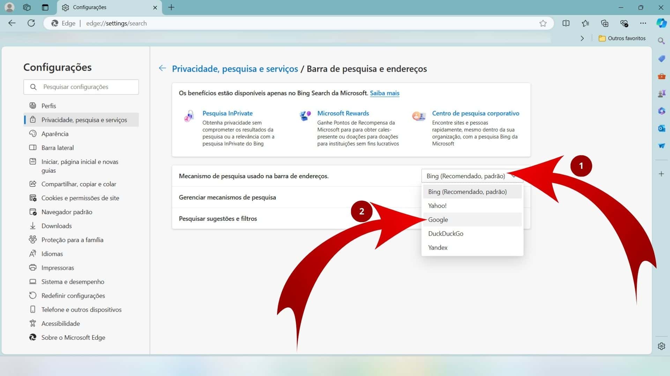Open the profile avatar icon
This screenshot has height=376, width=670.
(10, 7)
